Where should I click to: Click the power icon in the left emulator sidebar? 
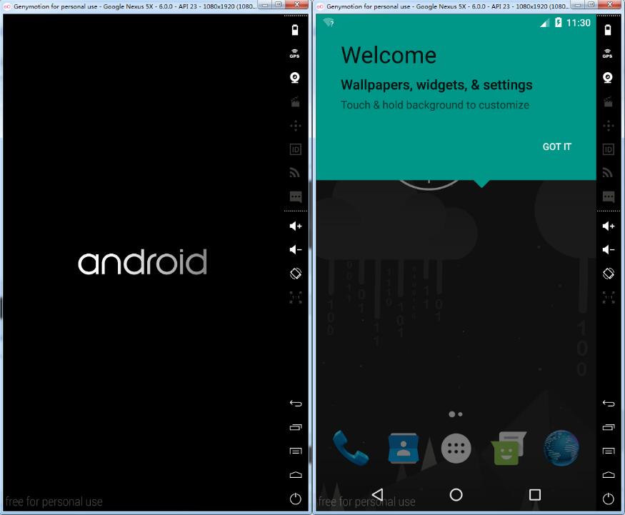(x=296, y=499)
